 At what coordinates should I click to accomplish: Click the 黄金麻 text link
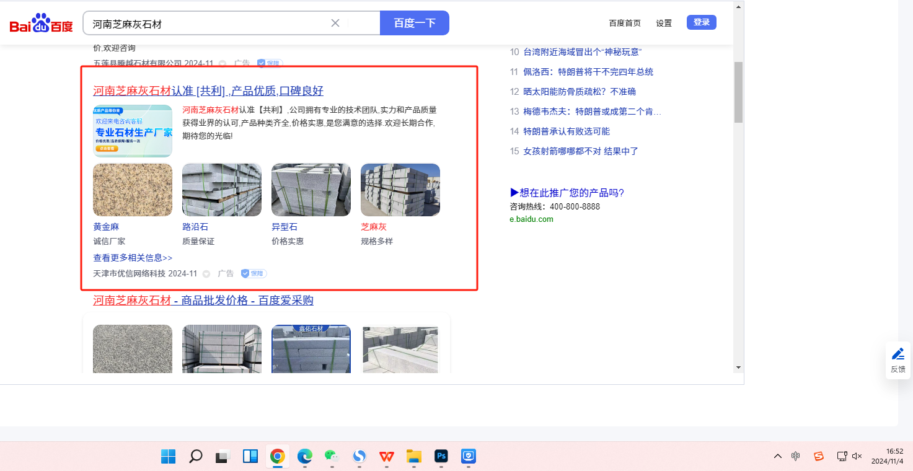click(x=106, y=227)
